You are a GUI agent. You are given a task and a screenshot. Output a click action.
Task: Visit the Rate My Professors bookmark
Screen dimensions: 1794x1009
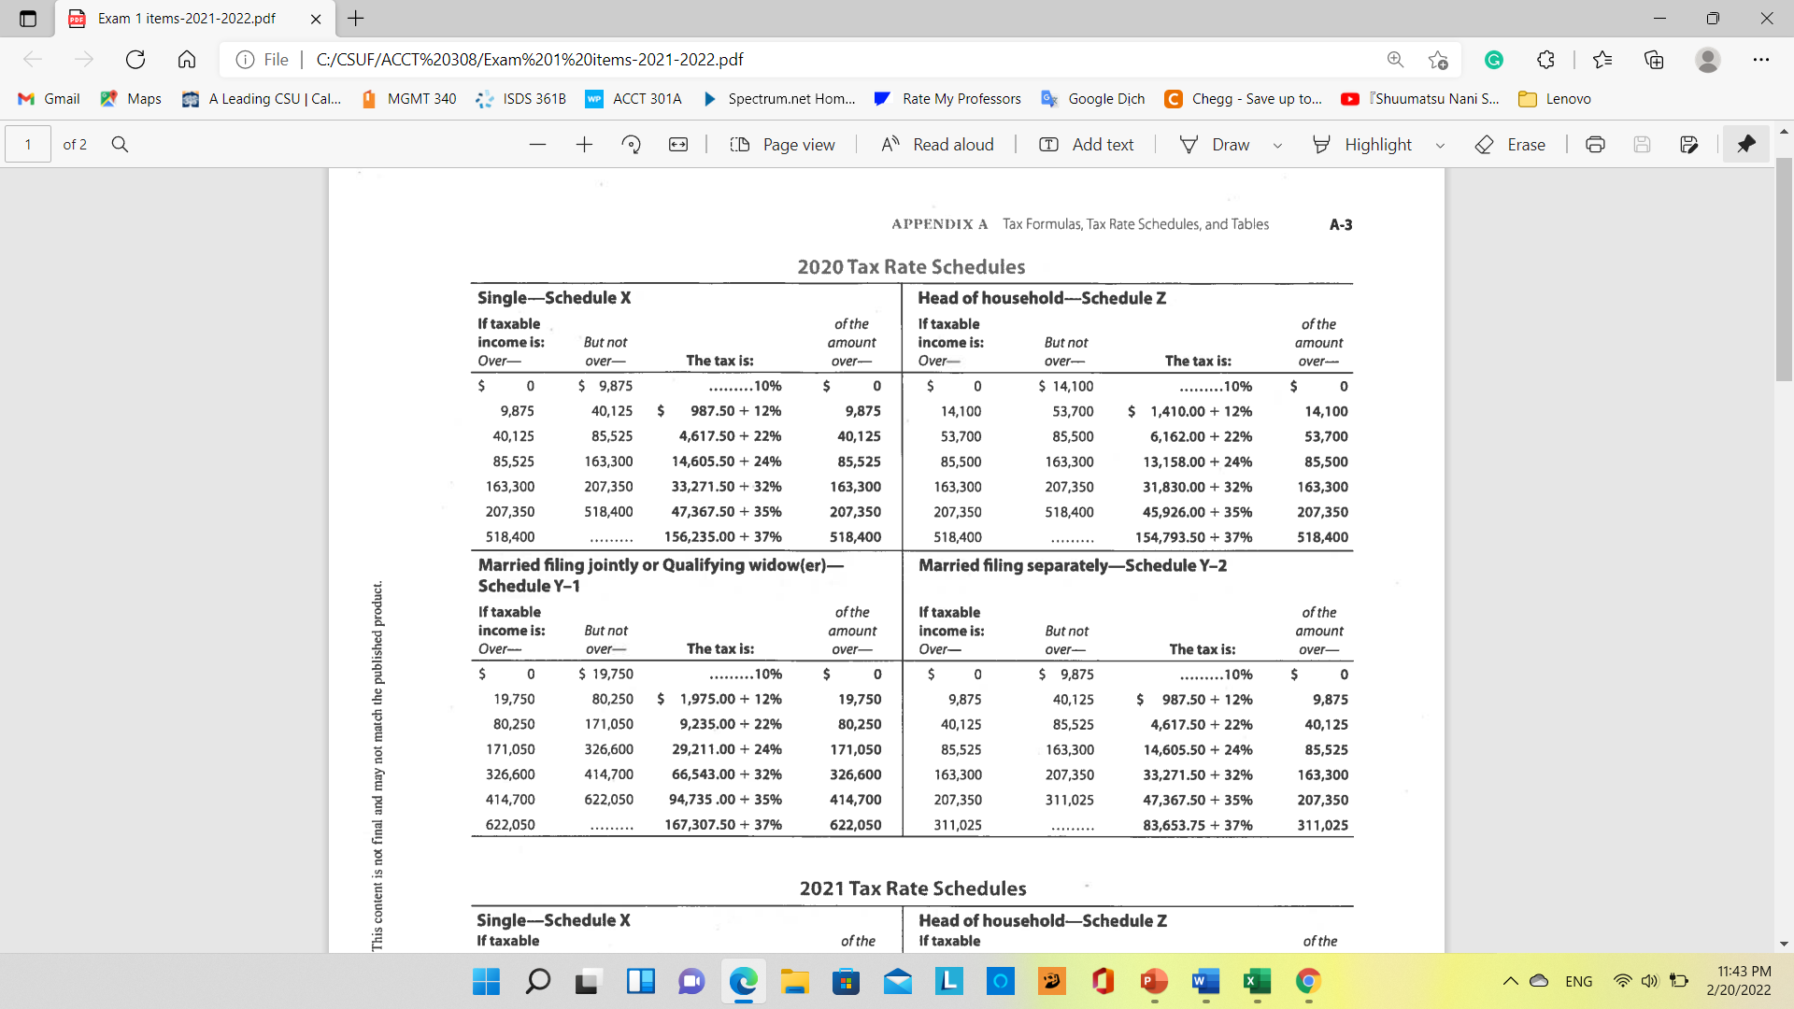(947, 98)
